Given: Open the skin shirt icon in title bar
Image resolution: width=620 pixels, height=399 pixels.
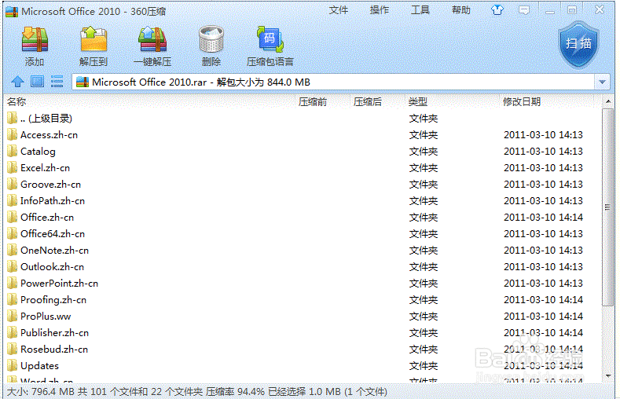Looking at the screenshot, I should (497, 10).
